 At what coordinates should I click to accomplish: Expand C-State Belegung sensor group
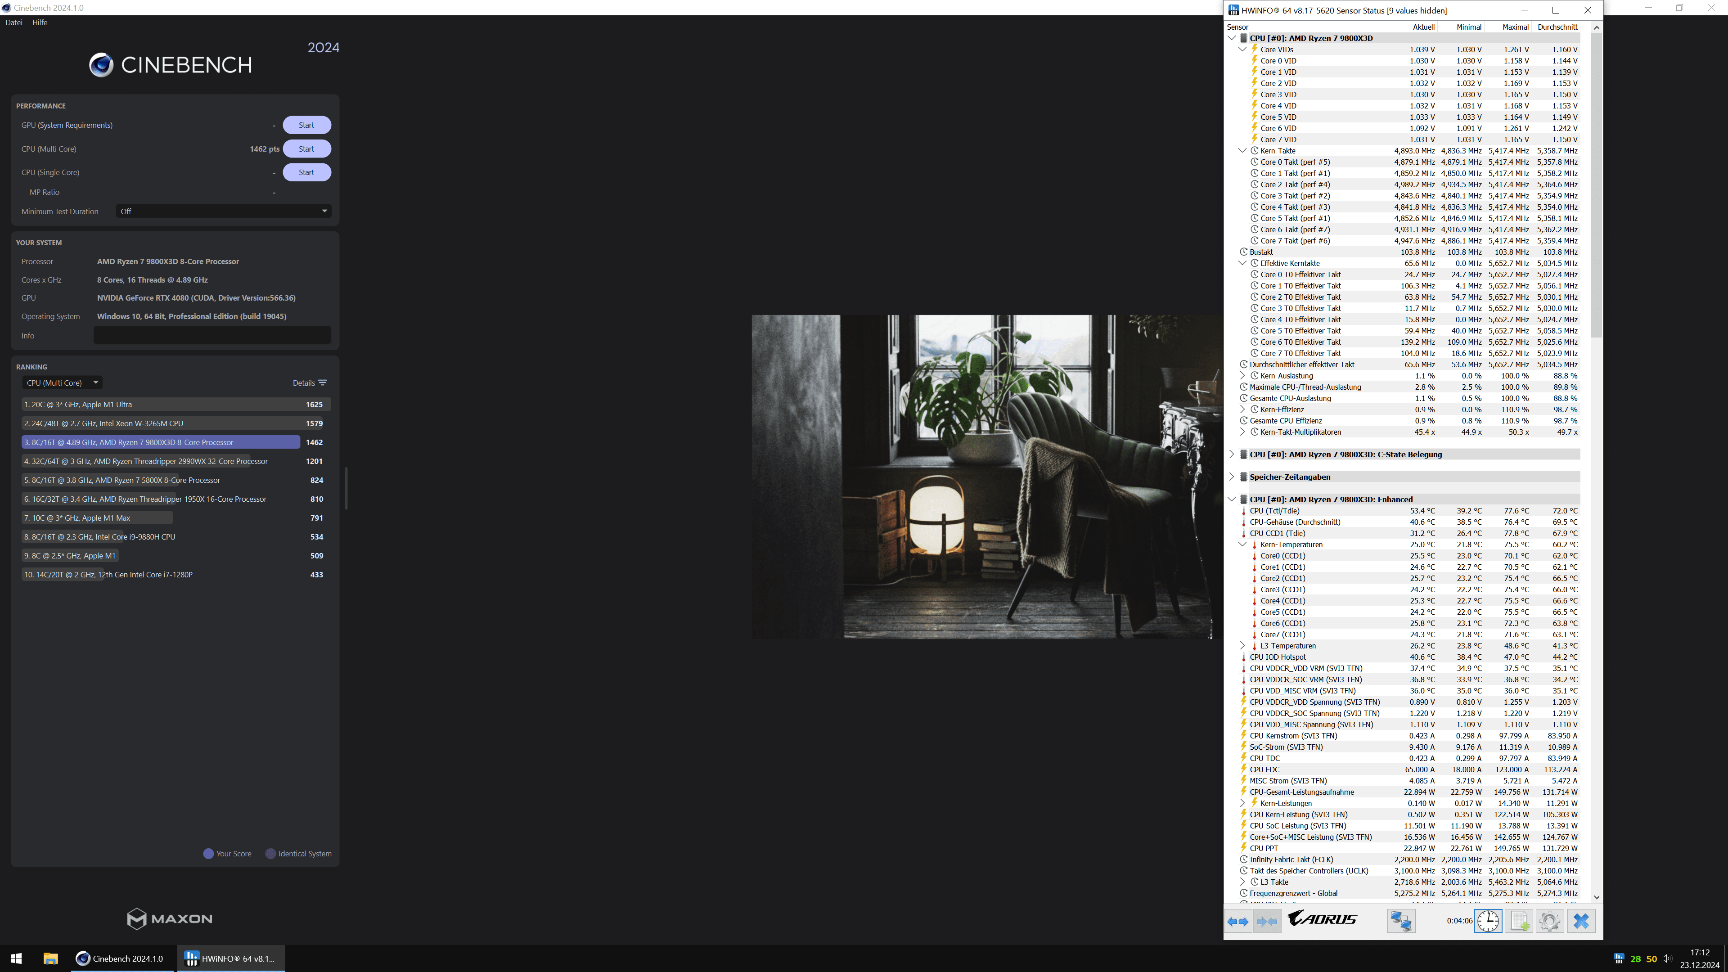(1232, 454)
